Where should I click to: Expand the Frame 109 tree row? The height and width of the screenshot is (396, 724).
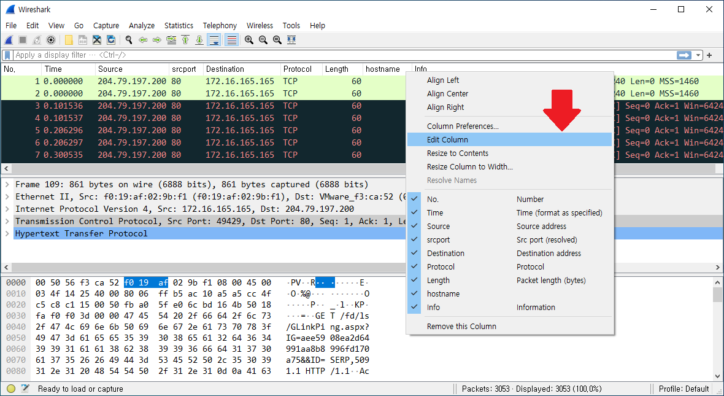[x=7, y=184]
